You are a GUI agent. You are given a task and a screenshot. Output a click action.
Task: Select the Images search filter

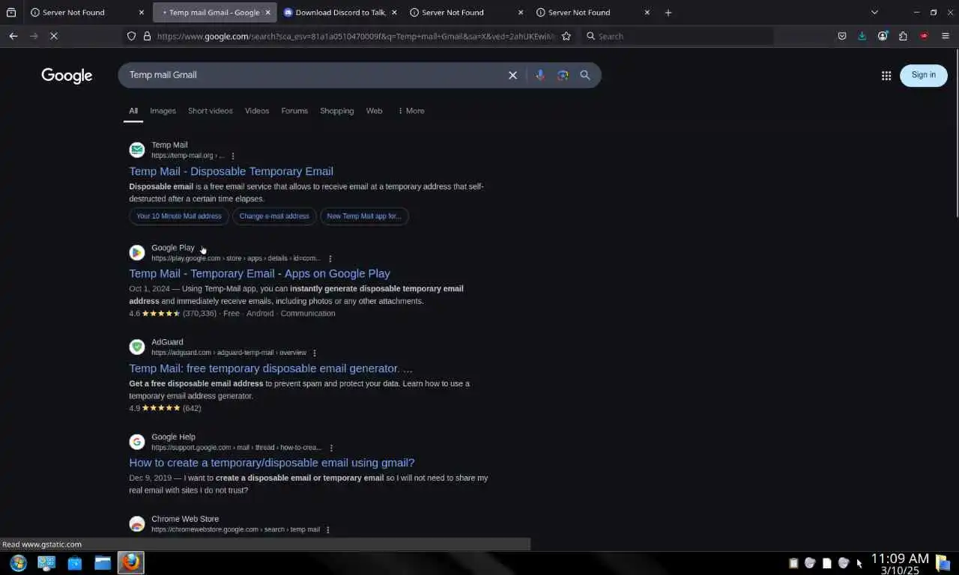pyautogui.click(x=163, y=111)
